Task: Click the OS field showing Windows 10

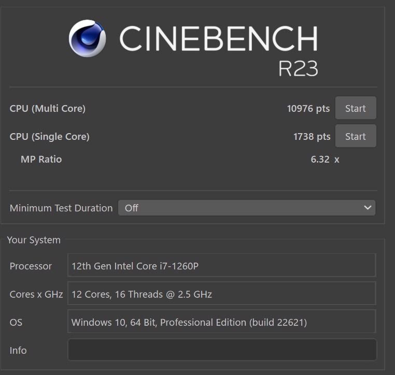Action: click(222, 322)
